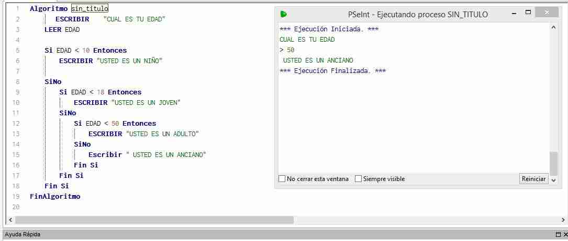The image size is (568, 241).
Task: Click the execution window vertical scrollbar thumb
Action: (553, 163)
